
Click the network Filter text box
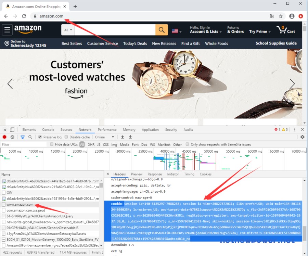coord(24,145)
